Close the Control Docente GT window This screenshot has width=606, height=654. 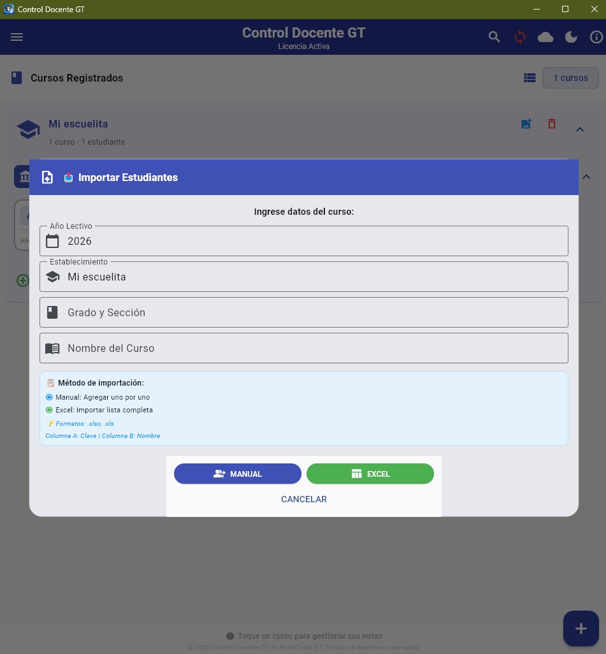click(x=595, y=9)
